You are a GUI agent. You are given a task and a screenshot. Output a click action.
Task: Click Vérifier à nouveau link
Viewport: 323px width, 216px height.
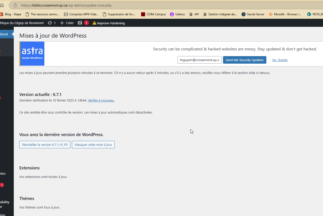pyautogui.click(x=101, y=100)
